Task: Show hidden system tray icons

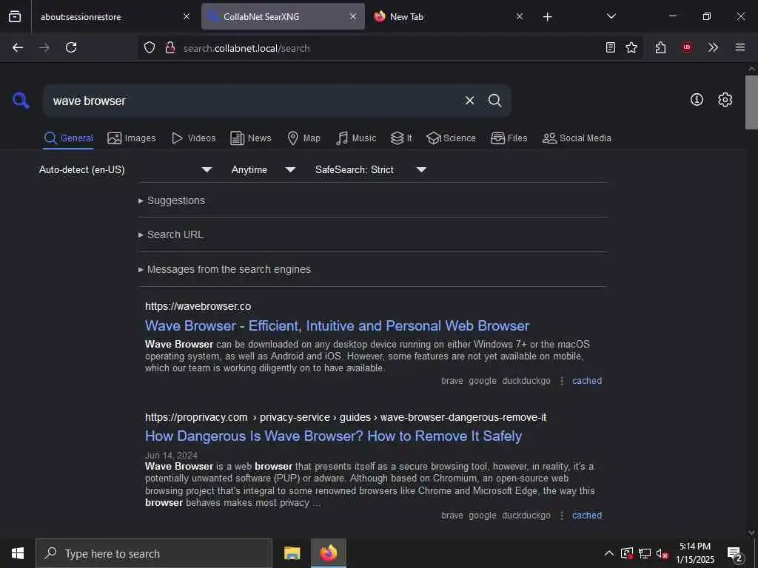Action: coord(609,553)
